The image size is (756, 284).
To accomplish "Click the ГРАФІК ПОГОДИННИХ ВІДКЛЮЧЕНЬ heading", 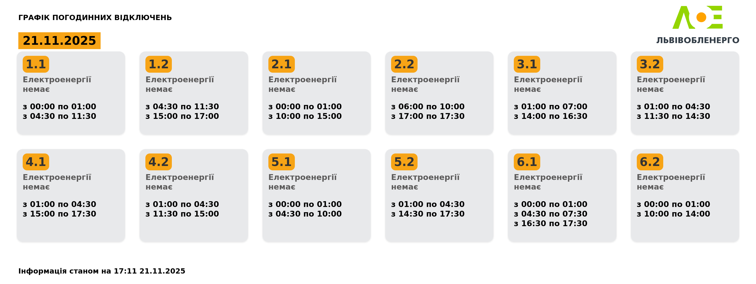I will 95,18.
